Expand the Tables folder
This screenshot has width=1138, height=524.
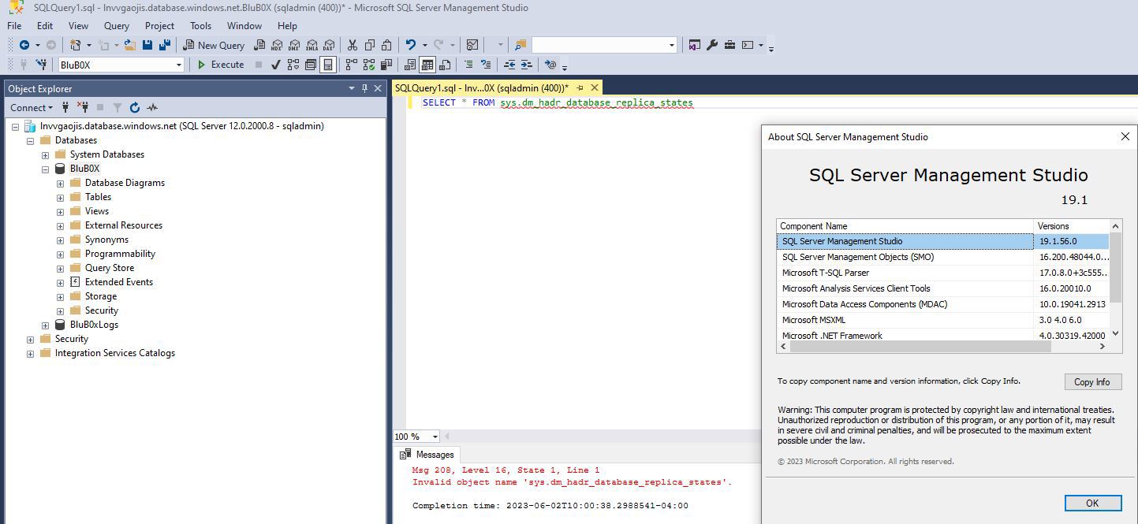point(60,197)
